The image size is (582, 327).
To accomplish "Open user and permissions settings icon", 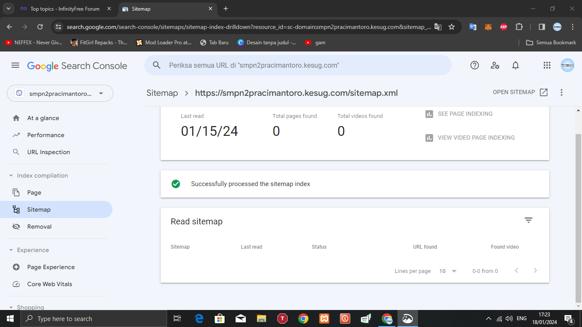I will [x=495, y=65].
